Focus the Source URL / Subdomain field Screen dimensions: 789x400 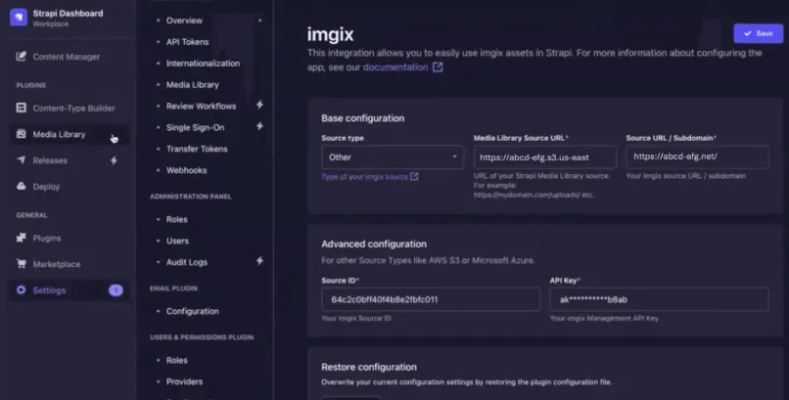point(697,156)
